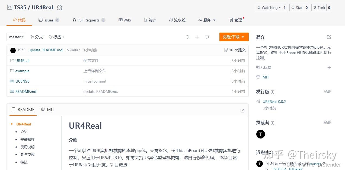Open the LICENSE file icon
The width and height of the screenshot is (345, 170).
[x=12, y=81]
